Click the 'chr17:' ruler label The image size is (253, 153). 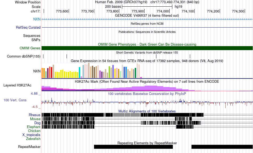(x=36, y=11)
